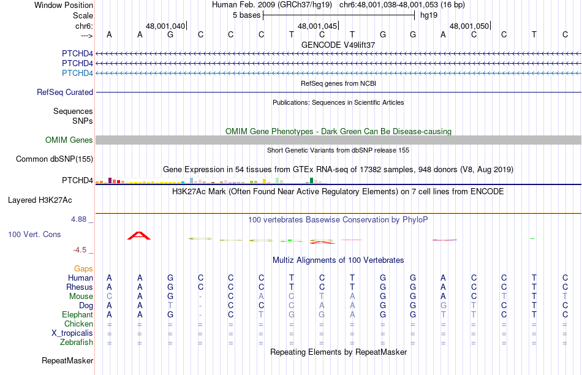Open the Layered H3K27Ac track label

pyautogui.click(x=40, y=200)
